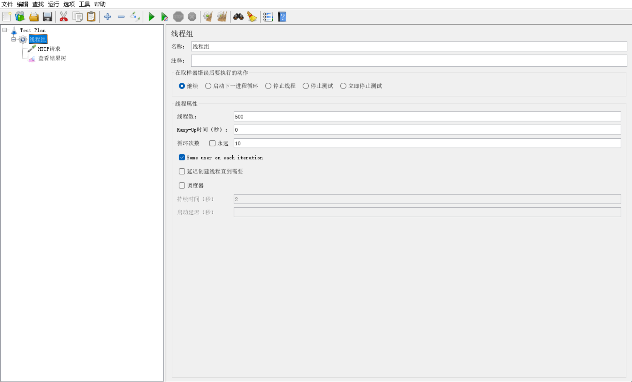
Task: Select 查看结果树 listener in tree
Action: click(x=52, y=58)
